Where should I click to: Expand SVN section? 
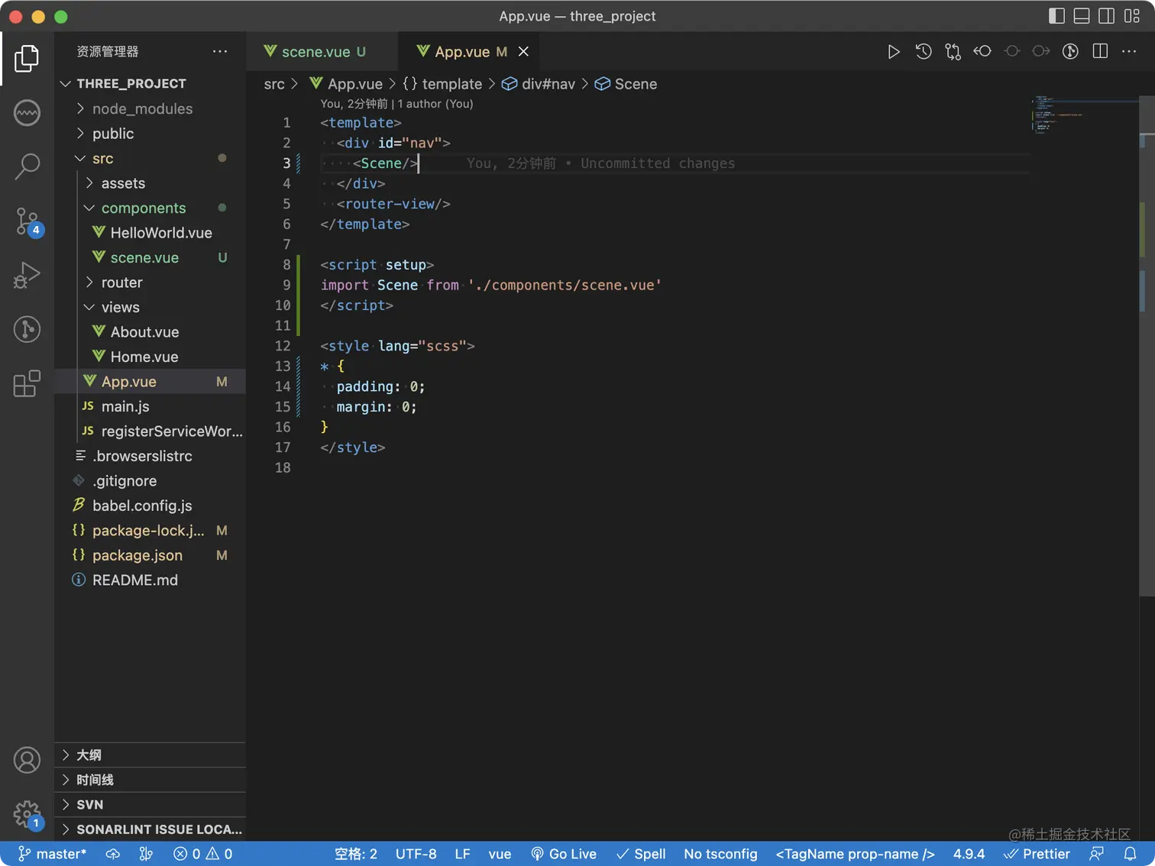150,804
